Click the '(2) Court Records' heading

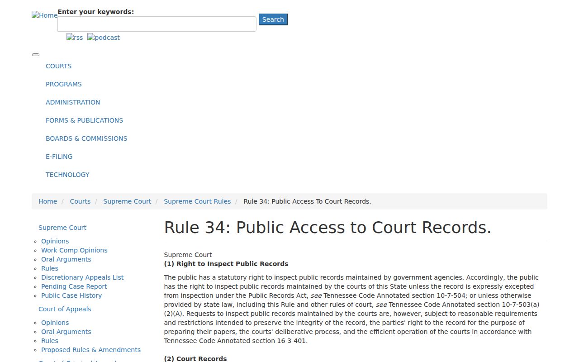195,359
